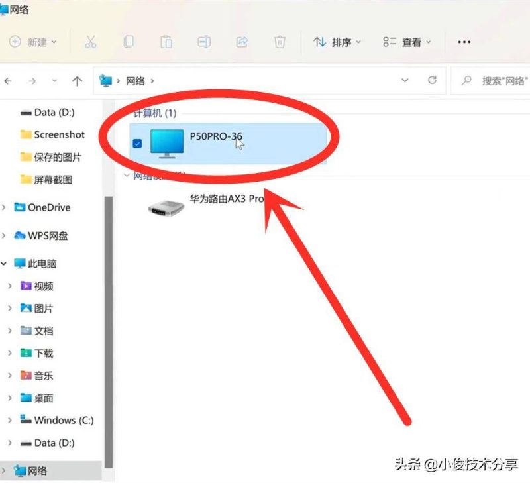Click the Cut scissors icon in the toolbar
The width and height of the screenshot is (530, 483).
pos(91,42)
